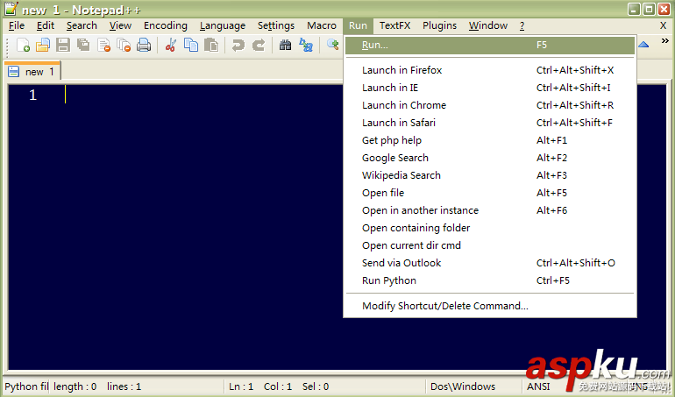The width and height of the screenshot is (675, 397).
Task: Choose Send via Outlook
Action: click(x=490, y=263)
